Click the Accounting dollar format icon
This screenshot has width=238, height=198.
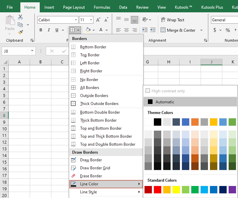pyautogui.click(x=215, y=30)
